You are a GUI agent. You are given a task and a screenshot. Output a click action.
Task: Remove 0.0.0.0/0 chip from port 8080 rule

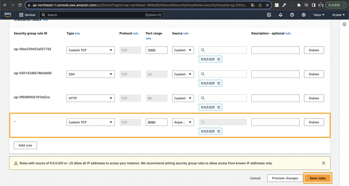pyautogui.click(x=218, y=131)
